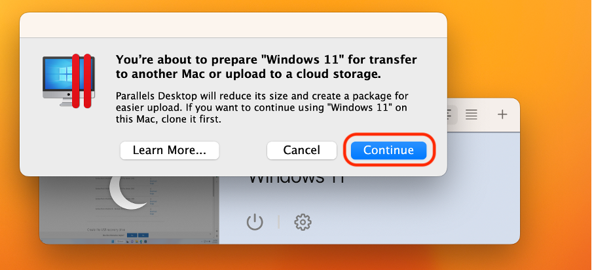592x270 pixels.
Task: Click the dialog's blank title bar
Action: click(x=233, y=25)
